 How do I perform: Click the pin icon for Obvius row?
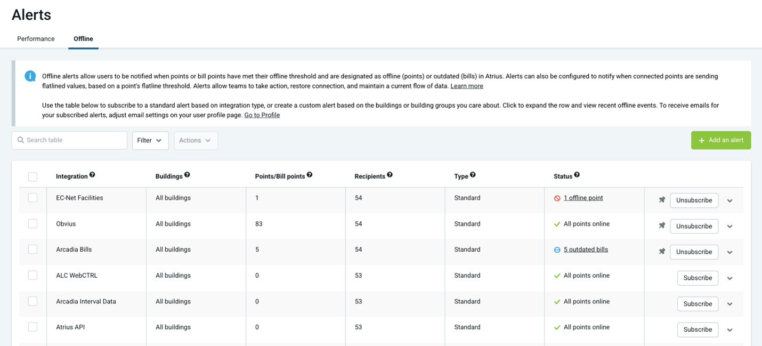(x=662, y=226)
